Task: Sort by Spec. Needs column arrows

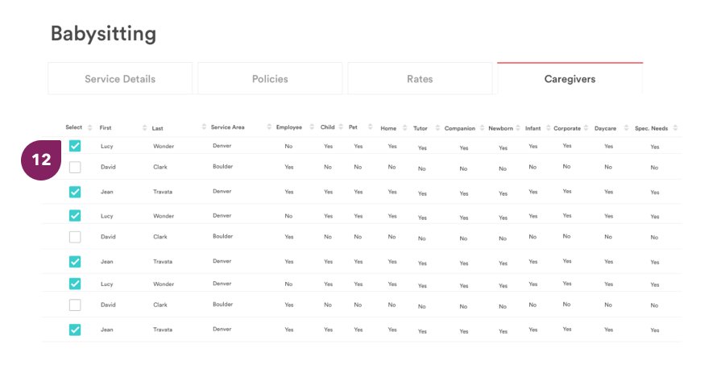Action: pyautogui.click(x=675, y=127)
